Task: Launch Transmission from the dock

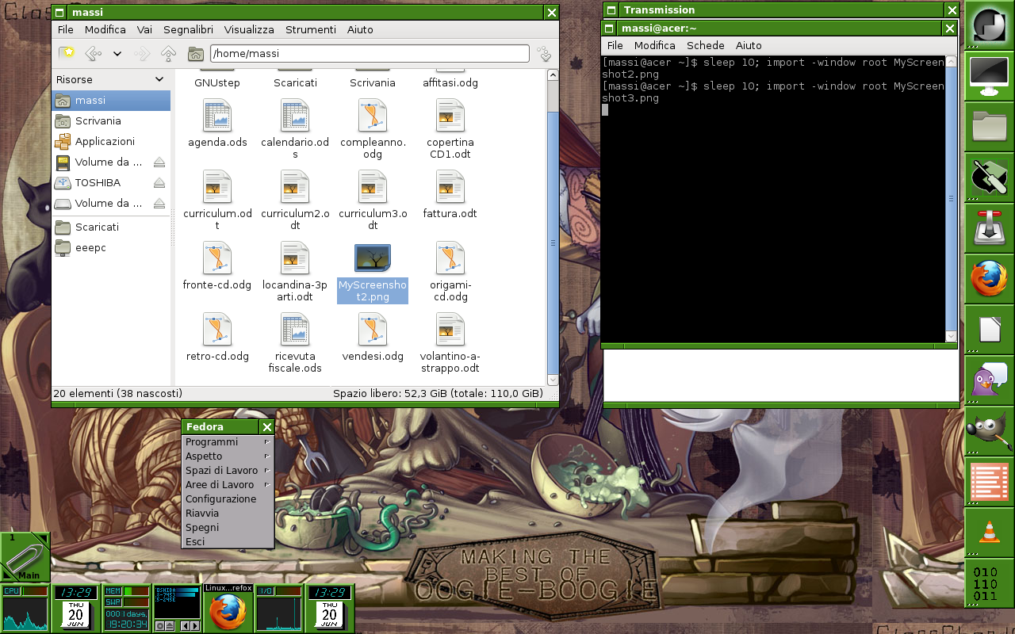Action: point(989,228)
